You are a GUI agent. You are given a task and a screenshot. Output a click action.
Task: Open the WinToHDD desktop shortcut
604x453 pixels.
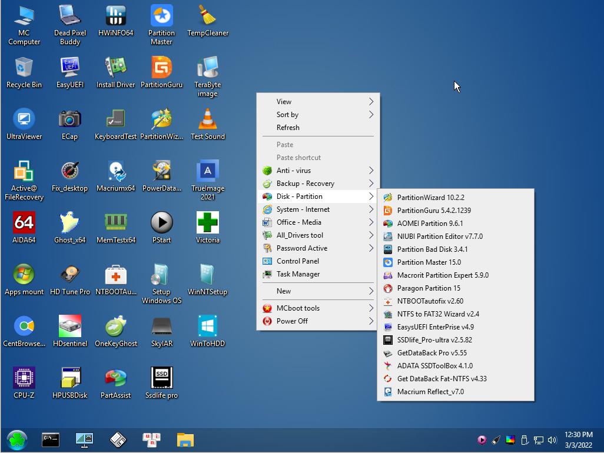pyautogui.click(x=207, y=327)
